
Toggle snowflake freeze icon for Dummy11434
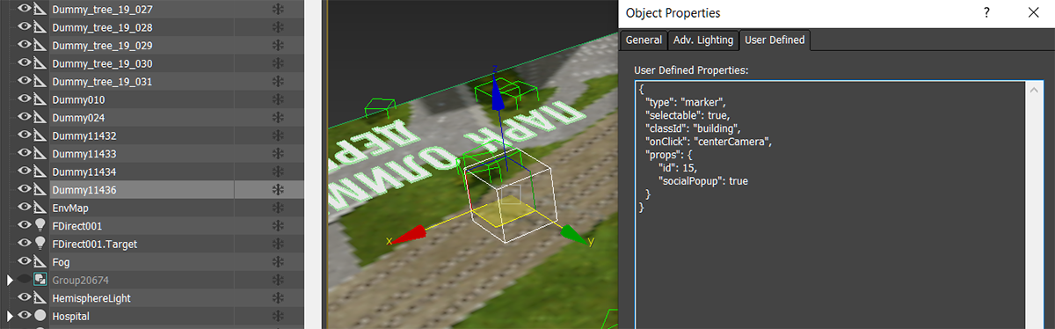(278, 172)
